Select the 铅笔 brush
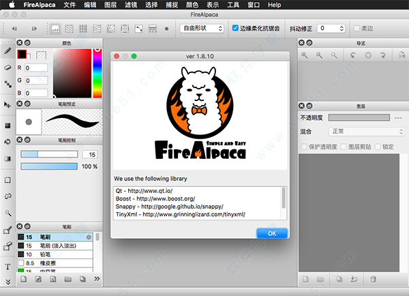The height and width of the screenshot is (296, 409). click(x=55, y=254)
